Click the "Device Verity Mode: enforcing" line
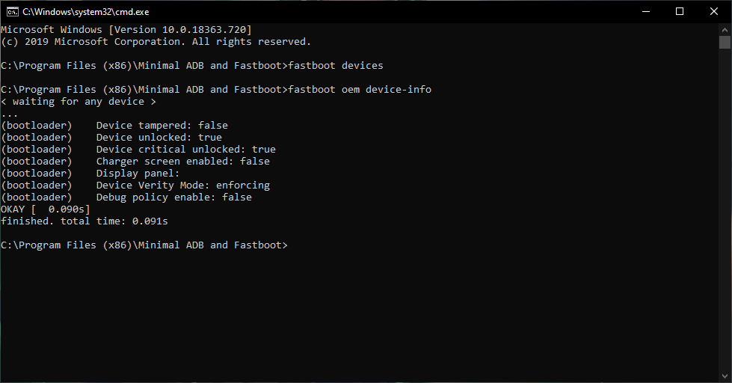 182,186
